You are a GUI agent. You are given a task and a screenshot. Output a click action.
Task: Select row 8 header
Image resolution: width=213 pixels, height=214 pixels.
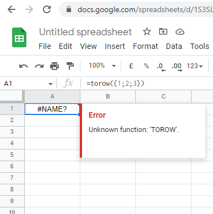pyautogui.click(x=12, y=190)
